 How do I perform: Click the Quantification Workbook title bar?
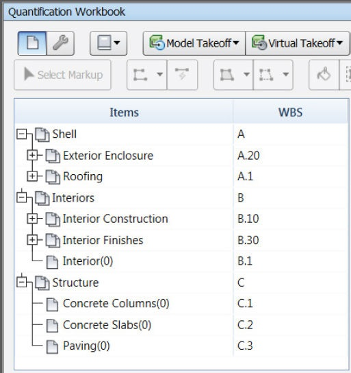pyautogui.click(x=177, y=12)
